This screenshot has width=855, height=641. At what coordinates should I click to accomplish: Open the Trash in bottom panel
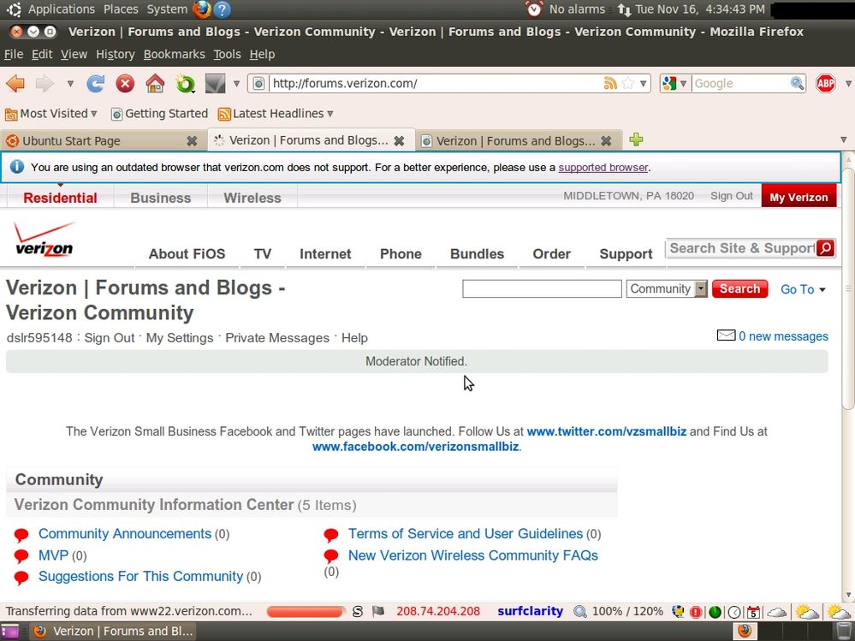coord(843,631)
